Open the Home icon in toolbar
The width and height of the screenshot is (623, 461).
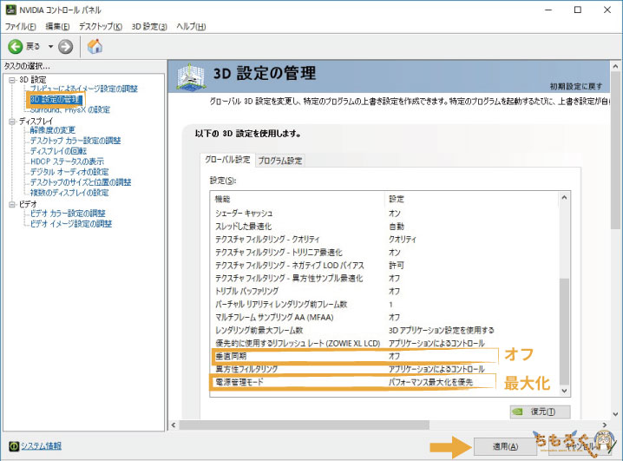pos(95,47)
